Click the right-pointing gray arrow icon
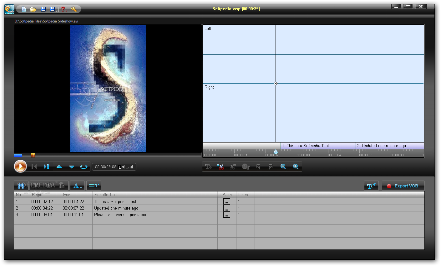The height and width of the screenshot is (266, 441). (271, 167)
